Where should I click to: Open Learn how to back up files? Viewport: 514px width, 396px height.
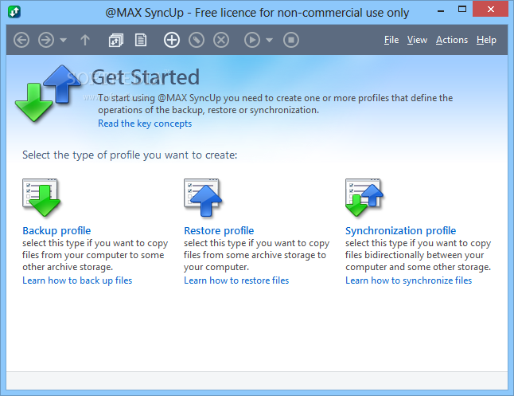point(77,280)
